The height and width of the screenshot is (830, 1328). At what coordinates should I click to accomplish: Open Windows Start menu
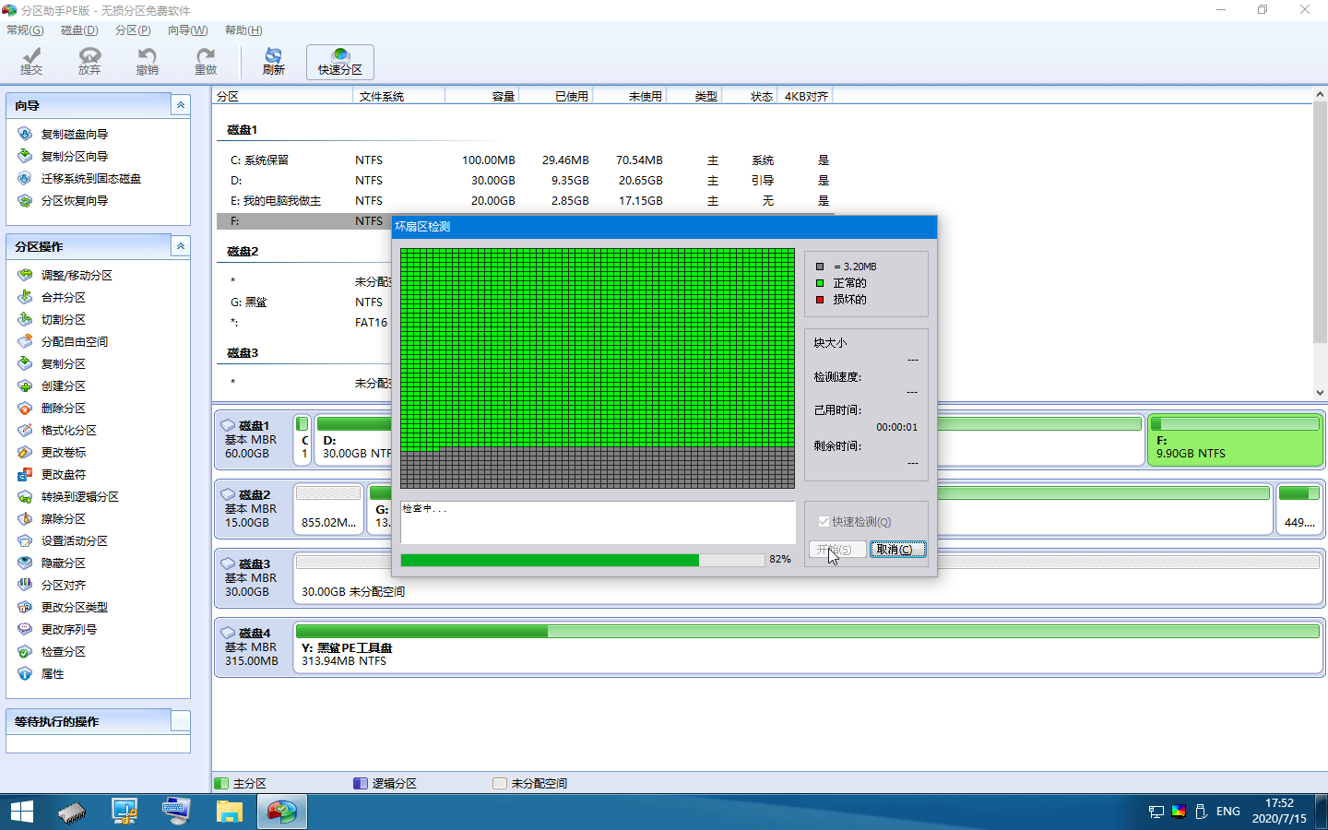(x=22, y=812)
